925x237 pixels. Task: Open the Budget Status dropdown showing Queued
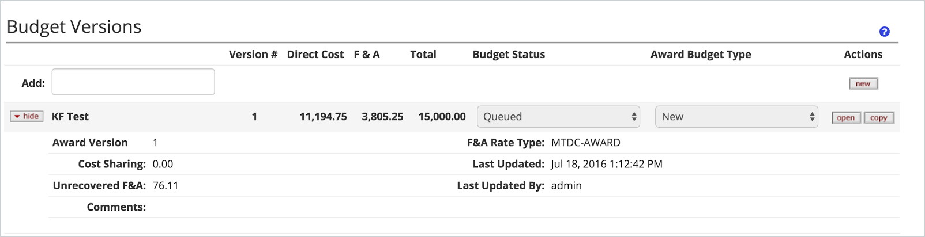tap(558, 117)
